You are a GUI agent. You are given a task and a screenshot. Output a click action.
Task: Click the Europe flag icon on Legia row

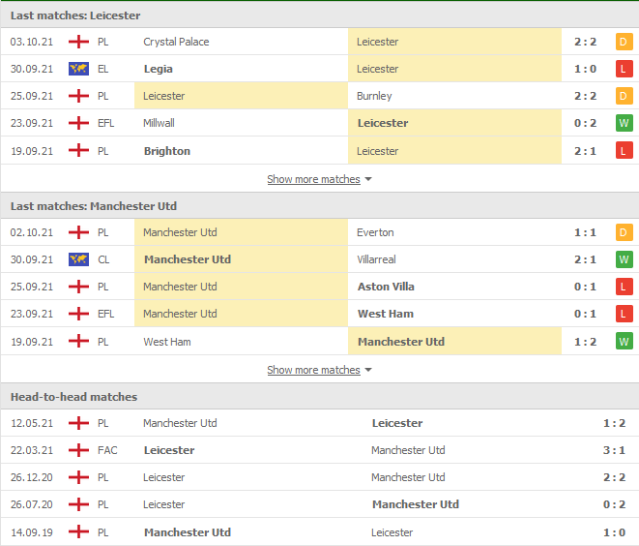click(78, 69)
